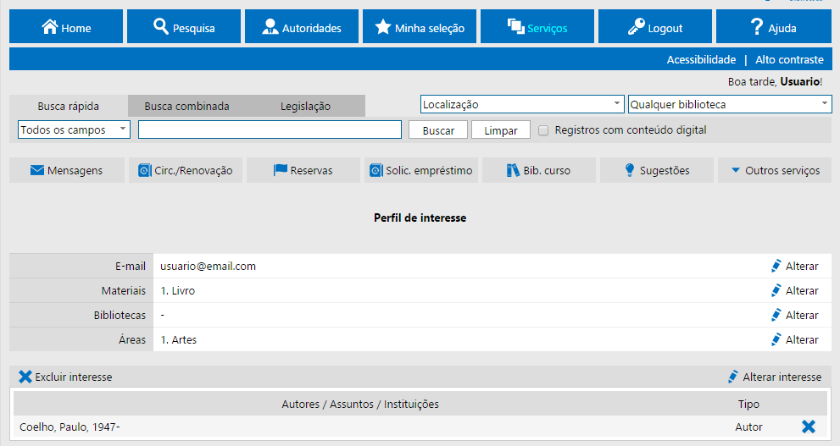
Task: Click the Serviços label
Action: (x=547, y=28)
